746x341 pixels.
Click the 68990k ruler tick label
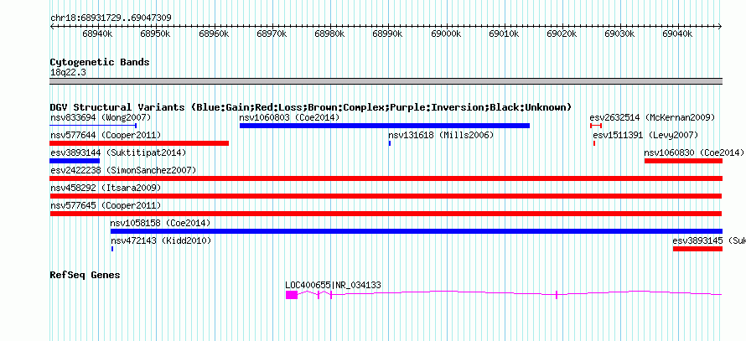(x=388, y=34)
